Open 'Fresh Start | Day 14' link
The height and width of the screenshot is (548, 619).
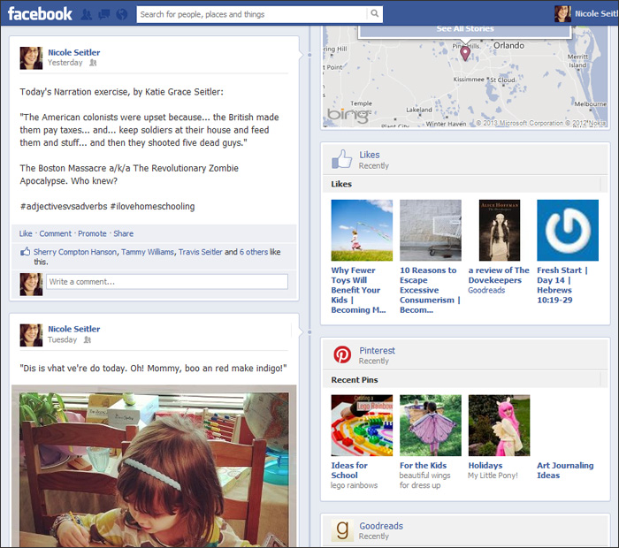(562, 285)
